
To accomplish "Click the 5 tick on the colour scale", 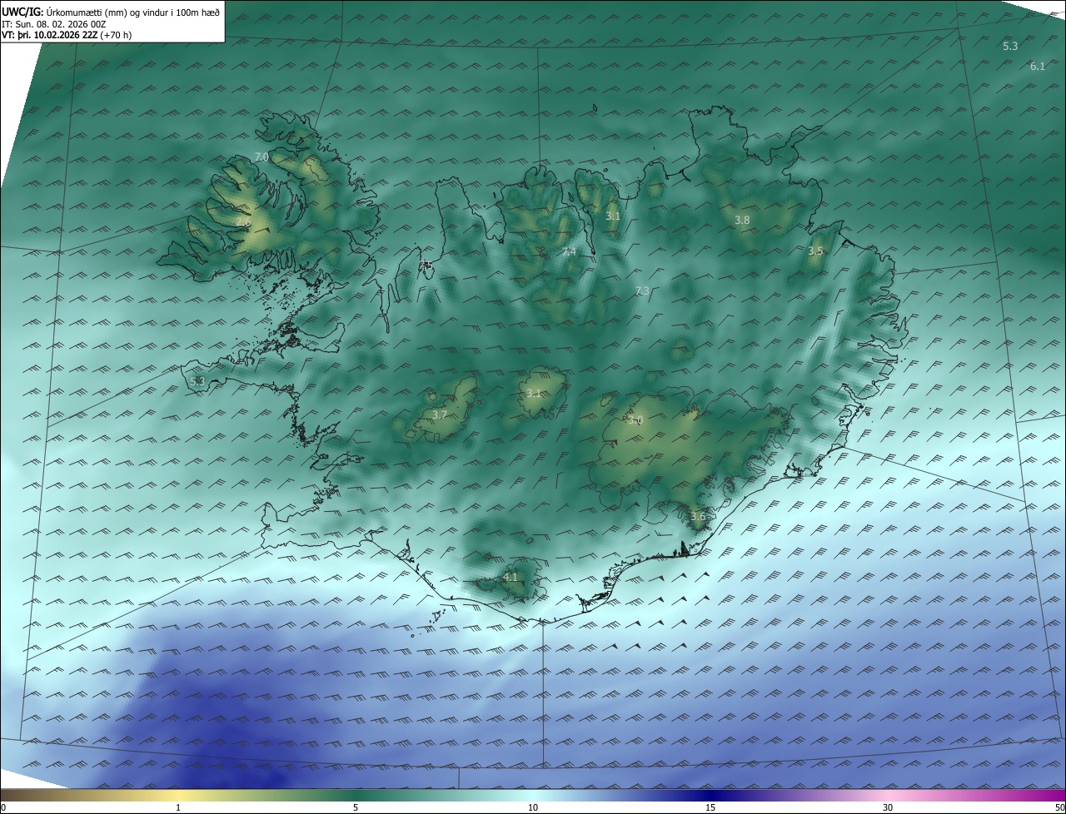I will (356, 807).
